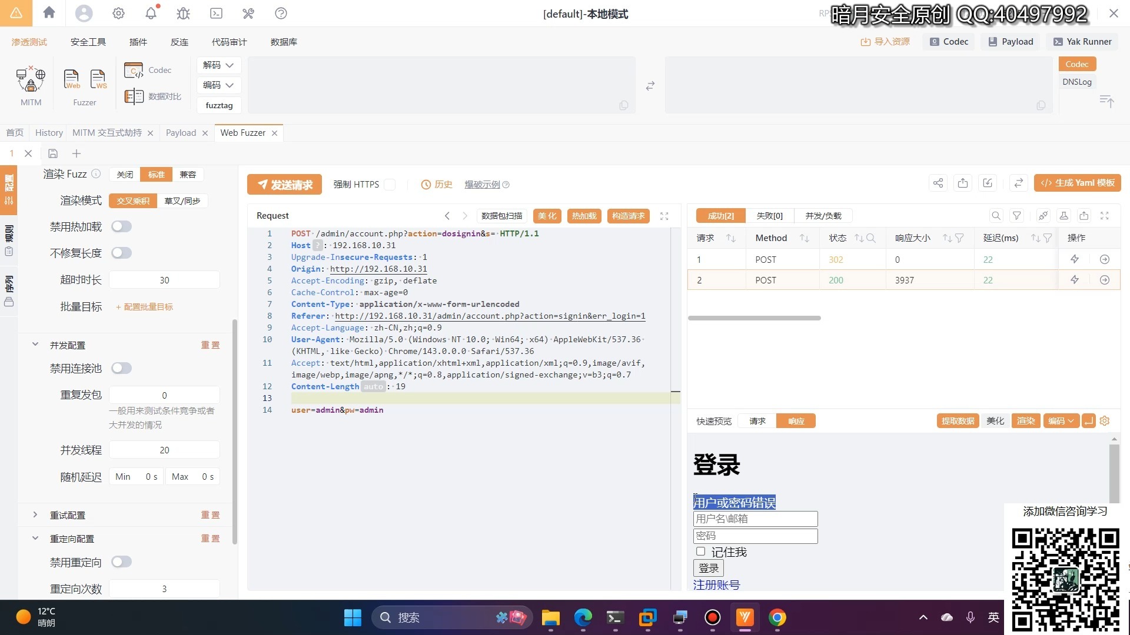1130x635 pixels.
Task: Click the horizontal scrollbar under results table
Action: (x=754, y=318)
